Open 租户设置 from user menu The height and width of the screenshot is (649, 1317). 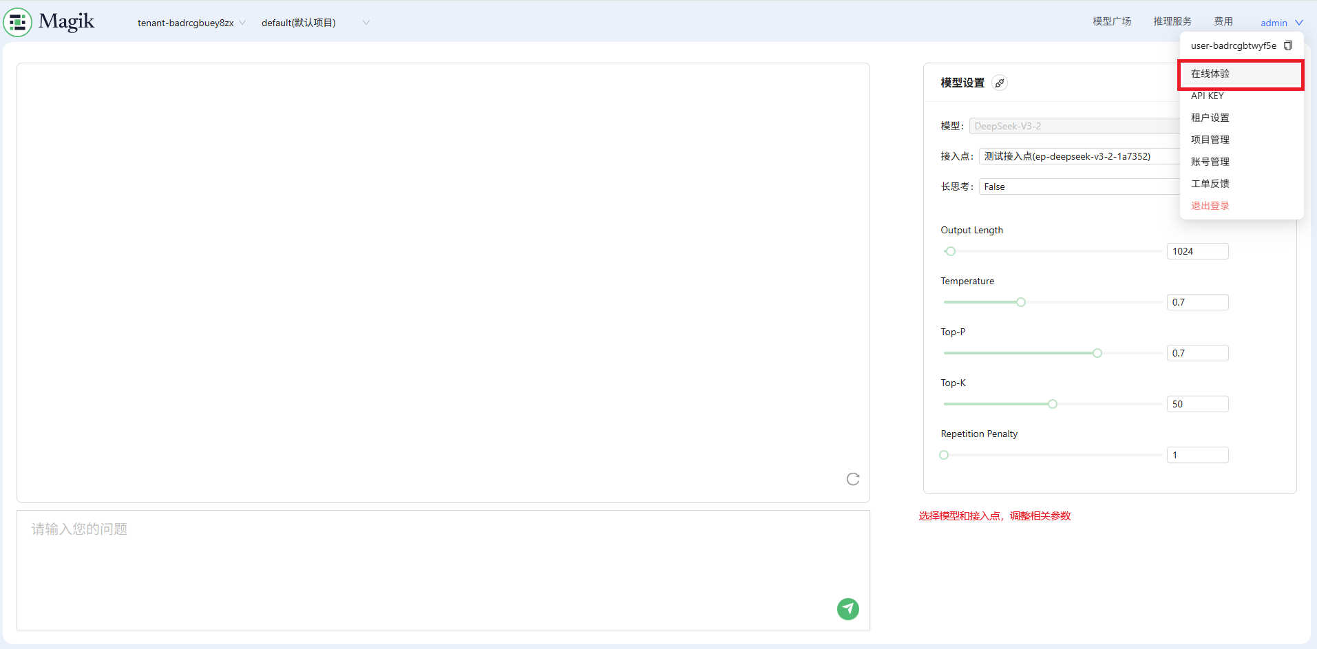pyautogui.click(x=1210, y=118)
